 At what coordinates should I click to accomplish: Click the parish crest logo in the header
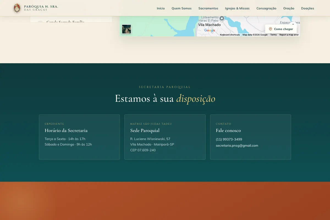tap(17, 8)
